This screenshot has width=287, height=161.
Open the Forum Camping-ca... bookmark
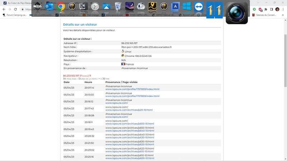coord(15,15)
